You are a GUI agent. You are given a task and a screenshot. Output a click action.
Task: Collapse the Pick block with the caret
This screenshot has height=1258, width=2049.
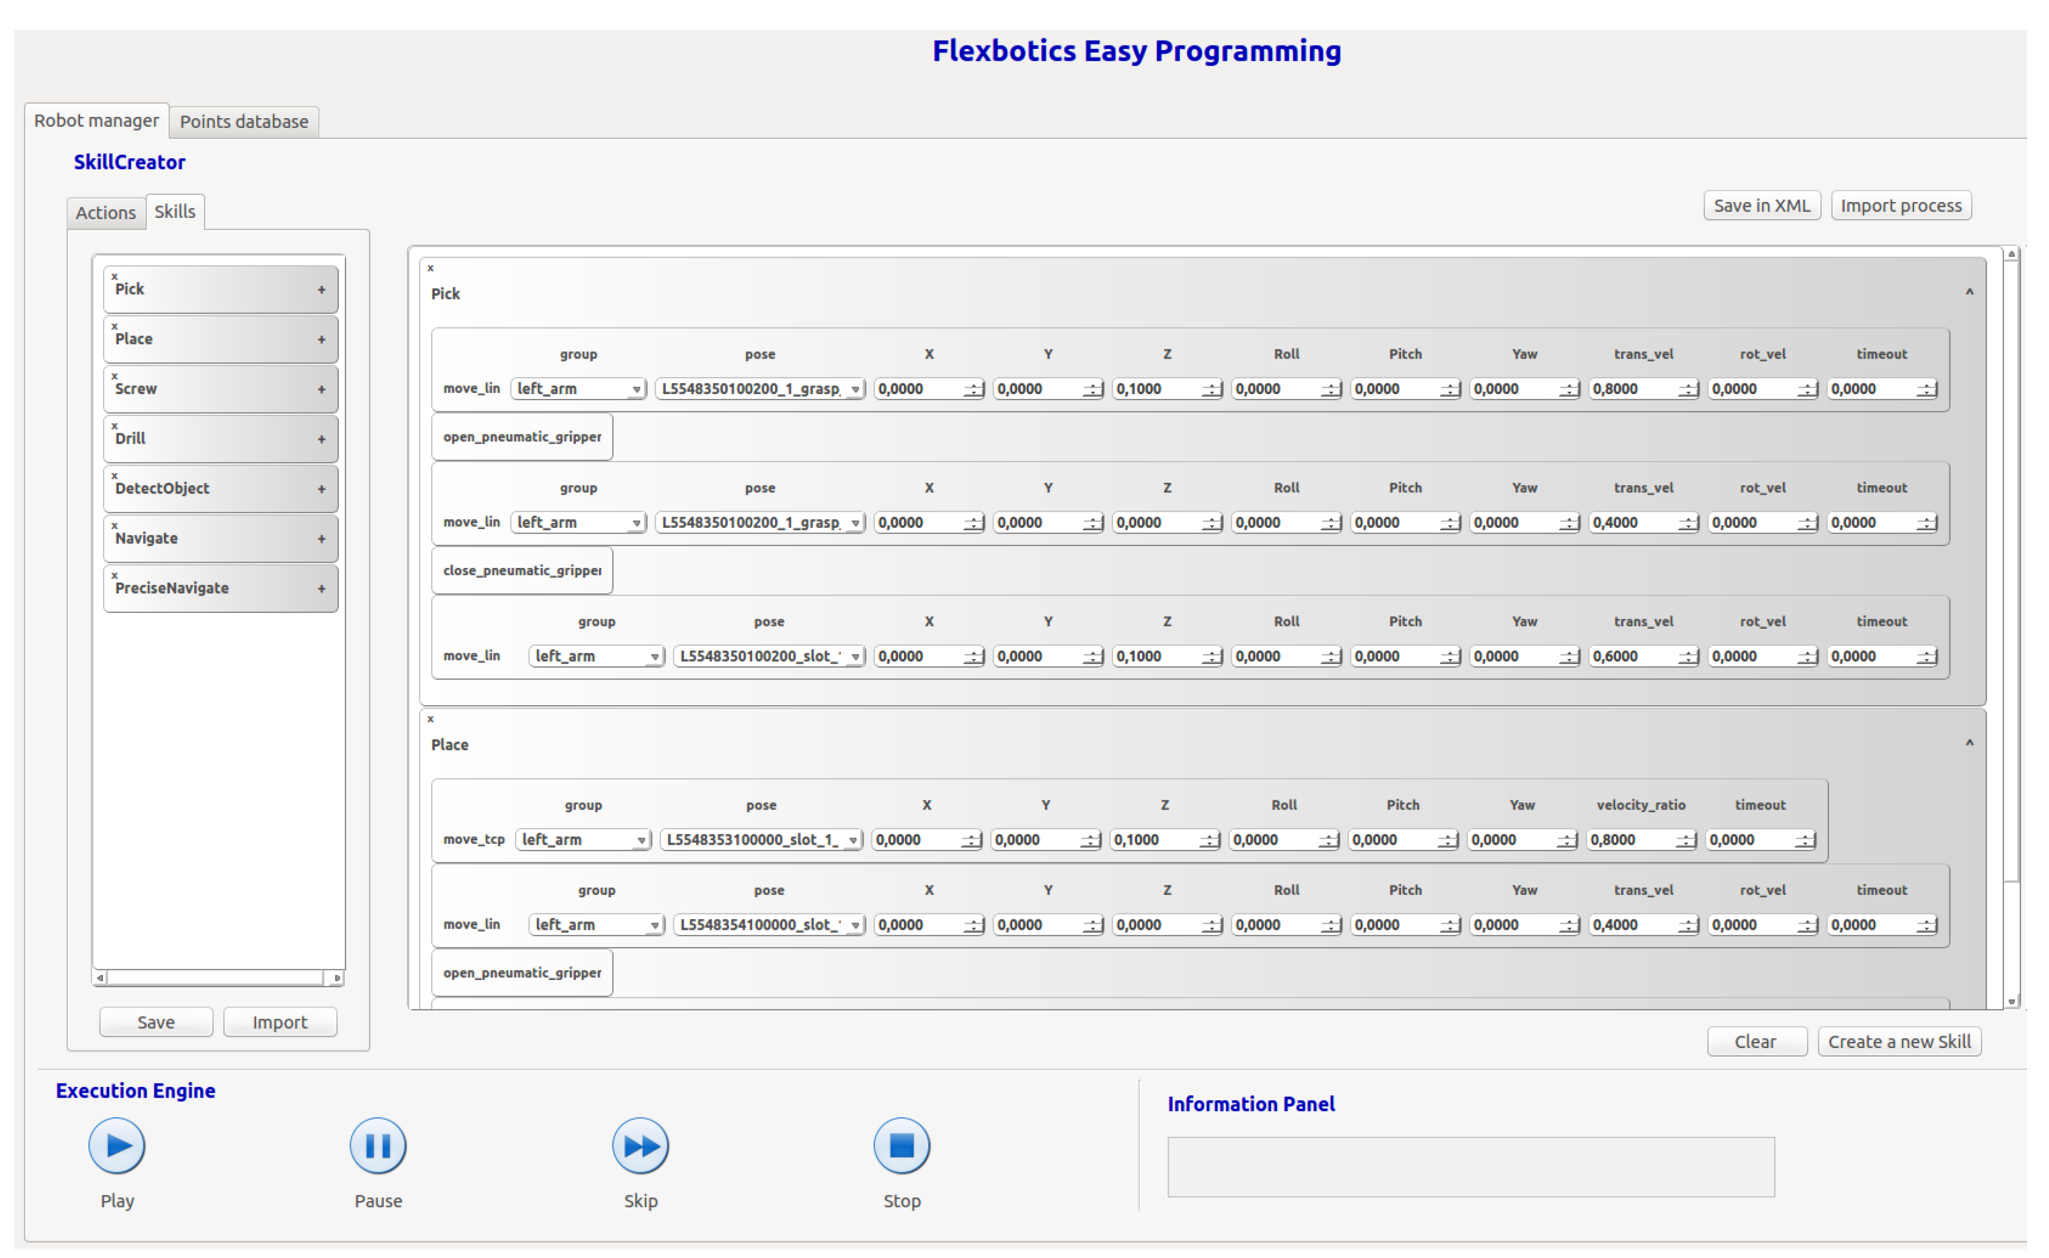point(1969,292)
